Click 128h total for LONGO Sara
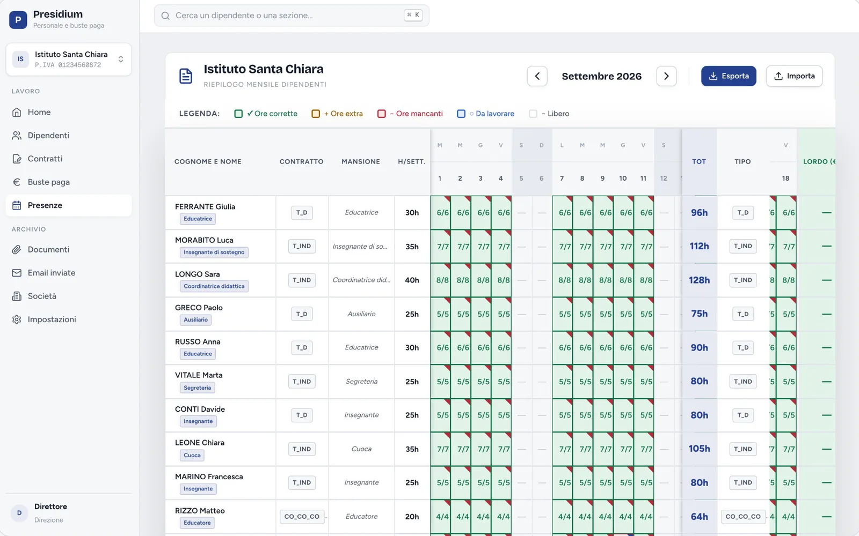The height and width of the screenshot is (536, 859). pos(699,280)
